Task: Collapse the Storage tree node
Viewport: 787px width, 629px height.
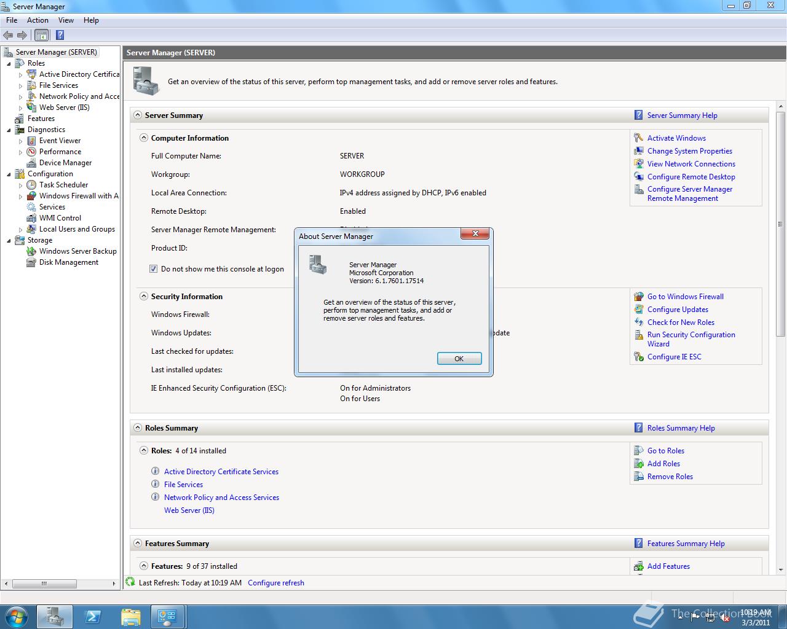Action: point(9,241)
